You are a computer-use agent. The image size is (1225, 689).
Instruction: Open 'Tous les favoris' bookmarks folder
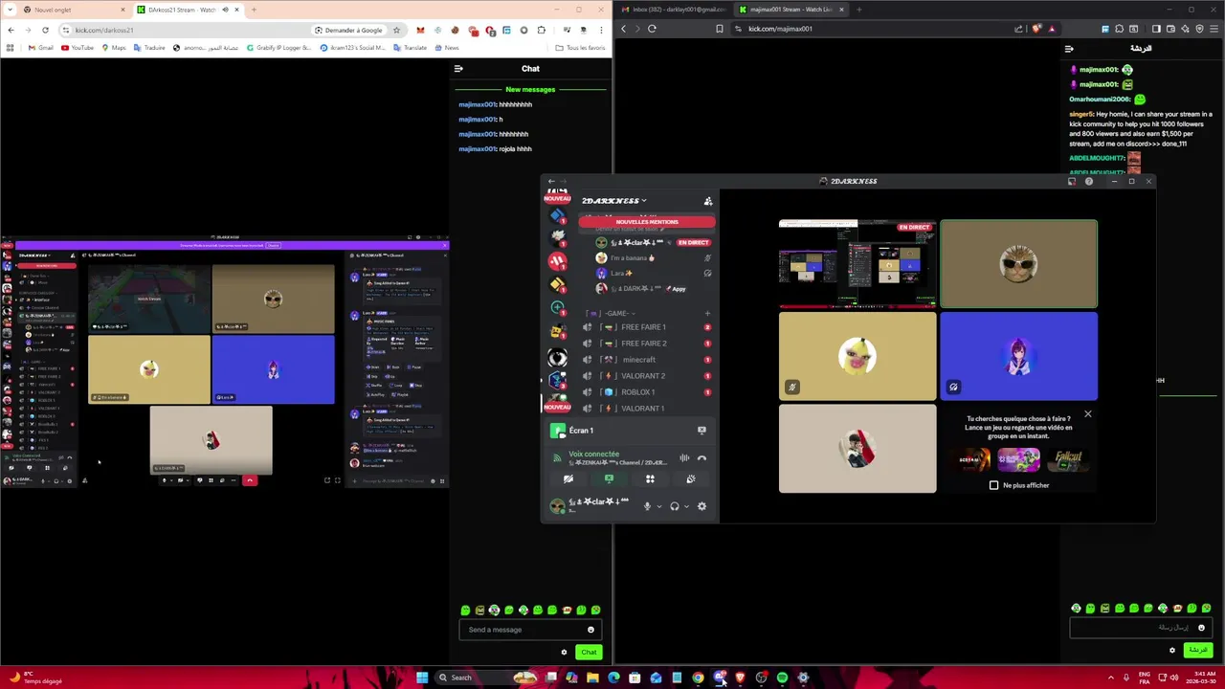pyautogui.click(x=580, y=48)
